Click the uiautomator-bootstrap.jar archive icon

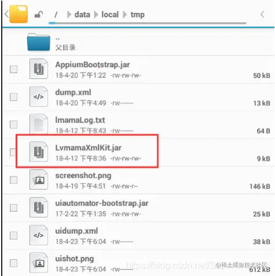(39, 207)
